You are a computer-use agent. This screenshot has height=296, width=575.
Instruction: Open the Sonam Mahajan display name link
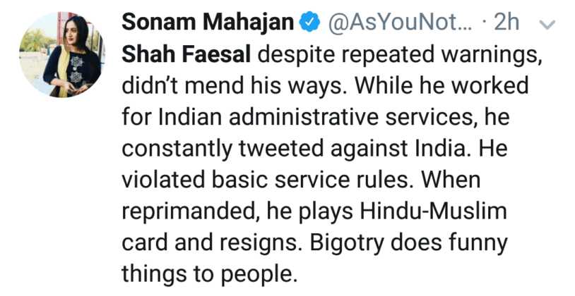pyautogui.click(x=207, y=23)
